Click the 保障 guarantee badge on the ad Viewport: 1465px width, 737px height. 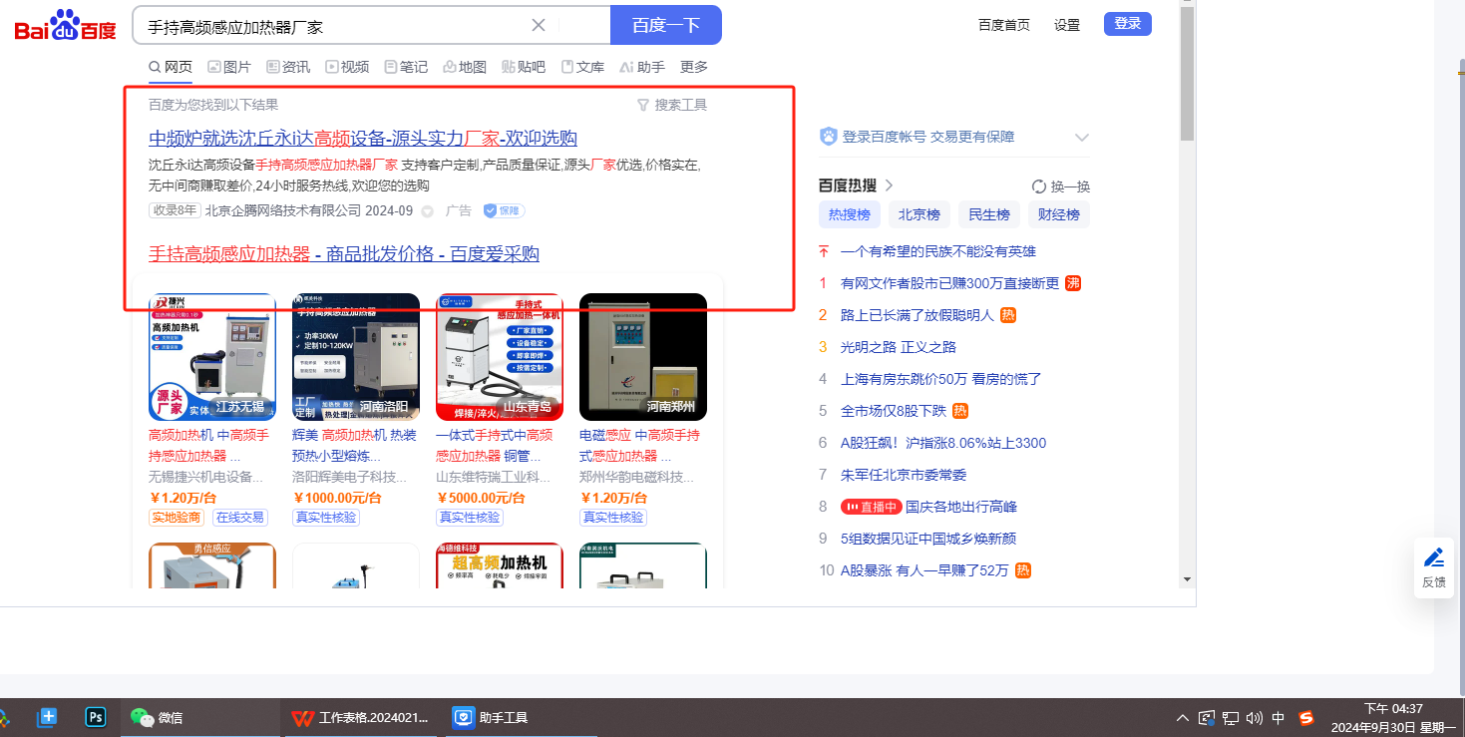tap(504, 210)
